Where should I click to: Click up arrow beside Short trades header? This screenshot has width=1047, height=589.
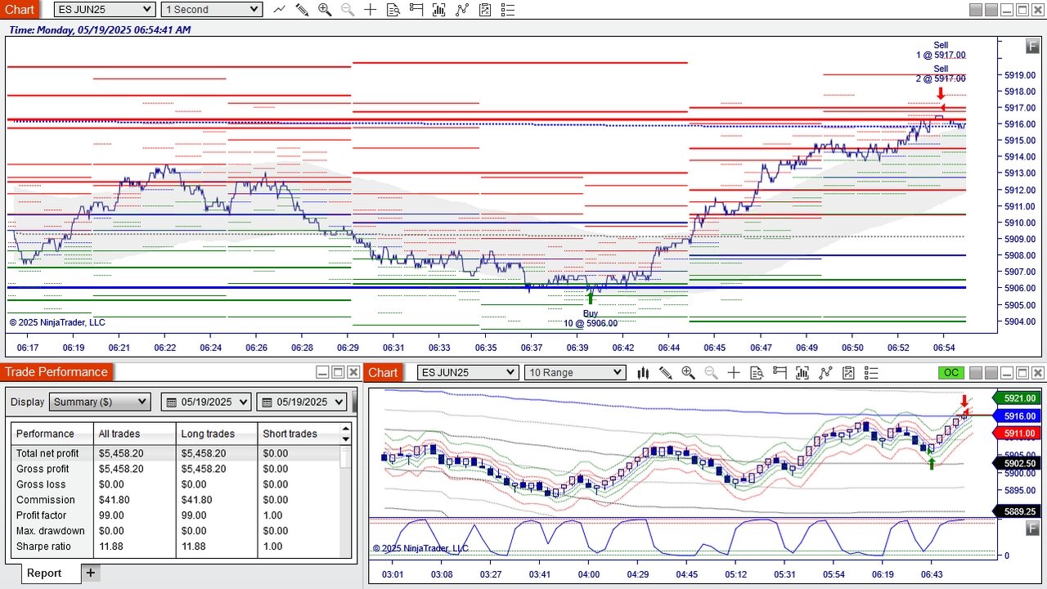(x=346, y=428)
